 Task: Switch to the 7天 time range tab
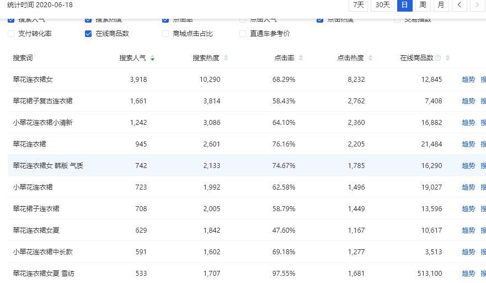(x=359, y=5)
